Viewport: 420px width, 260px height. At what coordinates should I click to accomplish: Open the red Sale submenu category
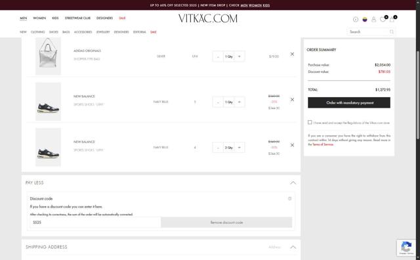153,32
